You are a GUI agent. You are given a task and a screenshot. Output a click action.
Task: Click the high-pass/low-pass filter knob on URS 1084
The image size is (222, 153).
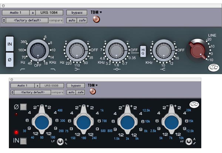[38, 51]
